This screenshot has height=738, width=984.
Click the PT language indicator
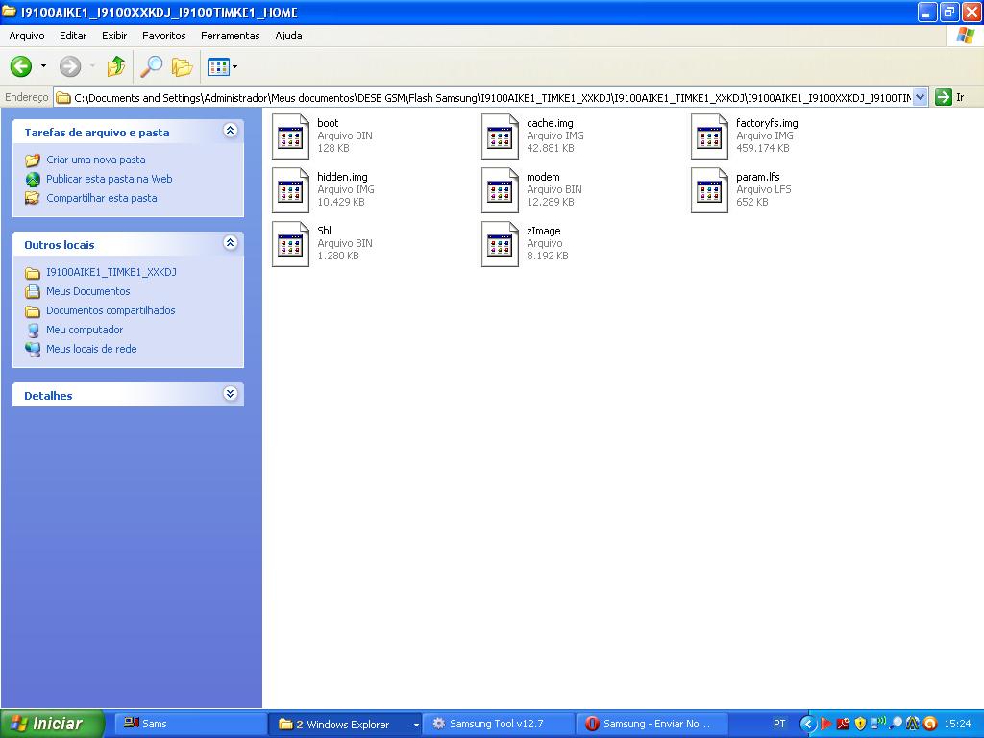point(778,724)
